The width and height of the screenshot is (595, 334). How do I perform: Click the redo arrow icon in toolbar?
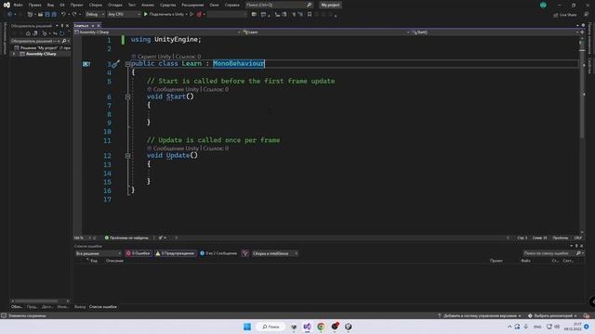(74, 15)
